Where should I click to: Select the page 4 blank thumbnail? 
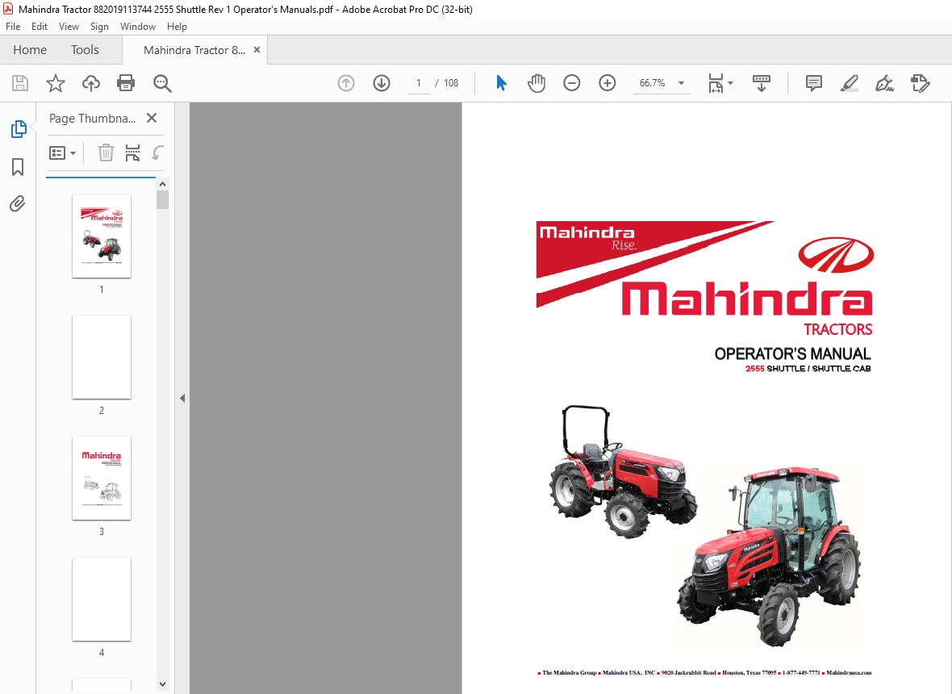pyautogui.click(x=102, y=599)
